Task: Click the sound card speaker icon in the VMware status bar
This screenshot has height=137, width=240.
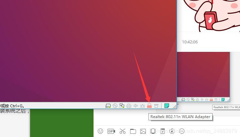Action: (136, 106)
